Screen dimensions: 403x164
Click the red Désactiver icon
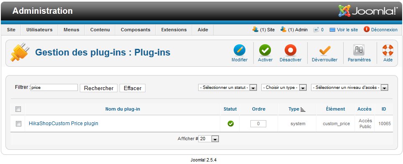click(x=291, y=50)
